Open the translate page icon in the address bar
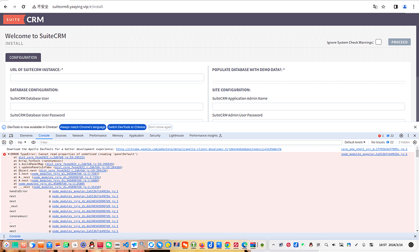 coord(375,7)
